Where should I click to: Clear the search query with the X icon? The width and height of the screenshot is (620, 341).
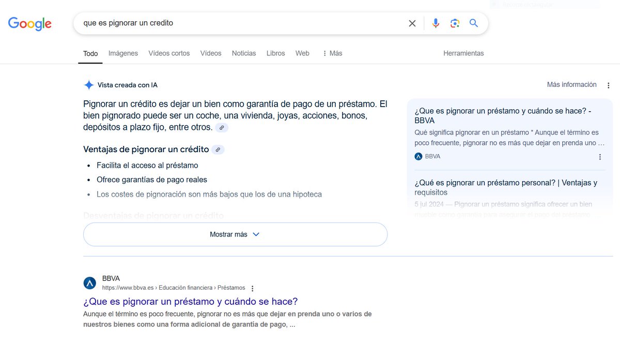click(412, 23)
